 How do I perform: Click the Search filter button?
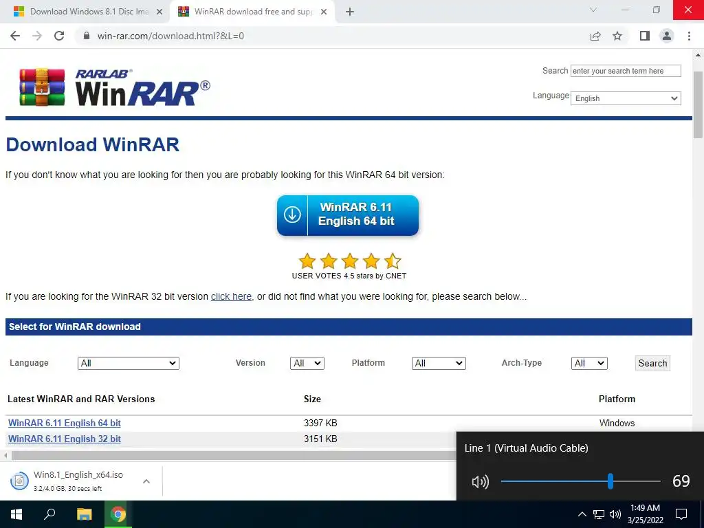653,363
